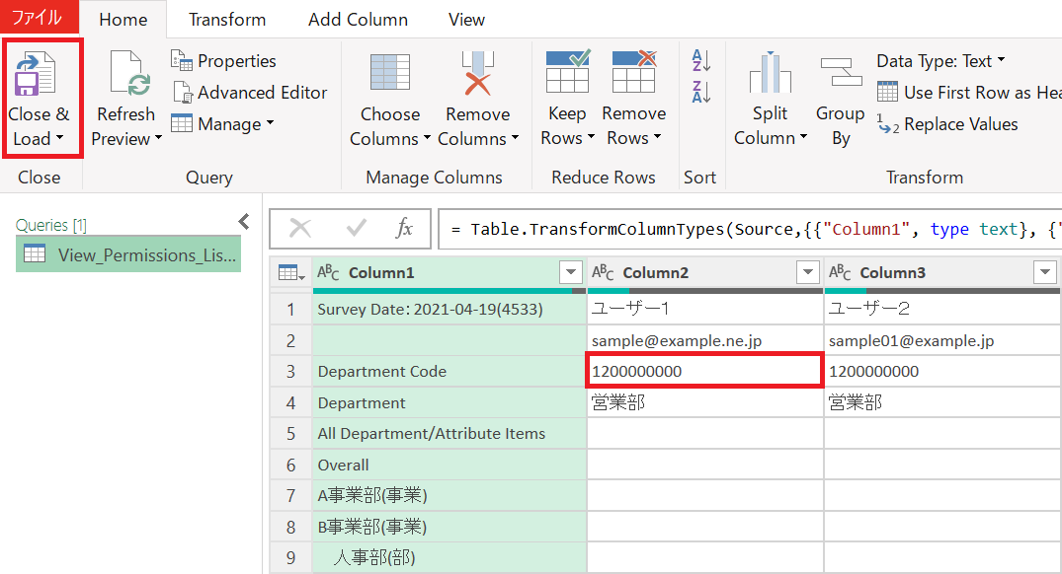This screenshot has height=574, width=1062.
Task: Open query Properties
Action: [223, 61]
